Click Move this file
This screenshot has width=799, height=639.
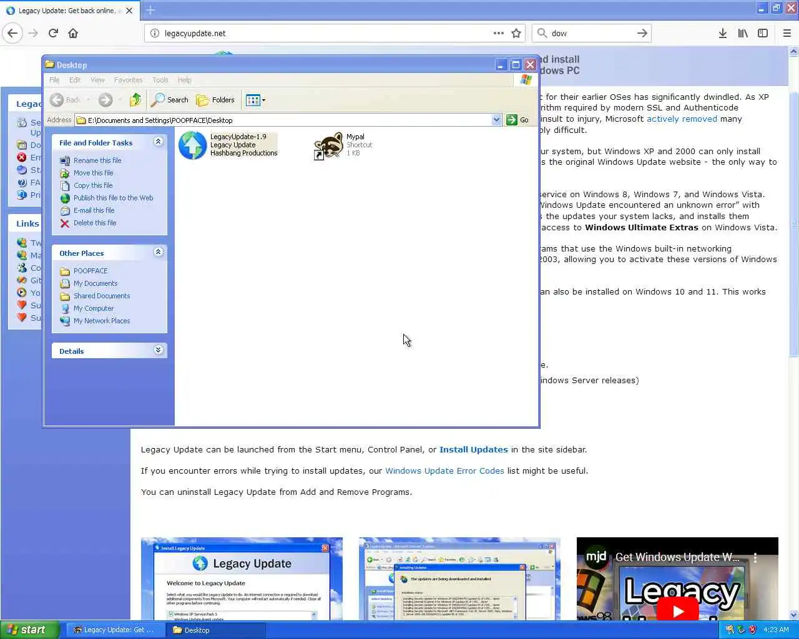tap(94, 173)
